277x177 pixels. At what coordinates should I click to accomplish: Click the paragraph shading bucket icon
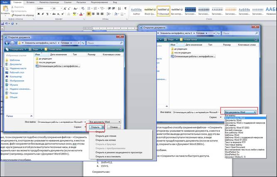(116, 14)
